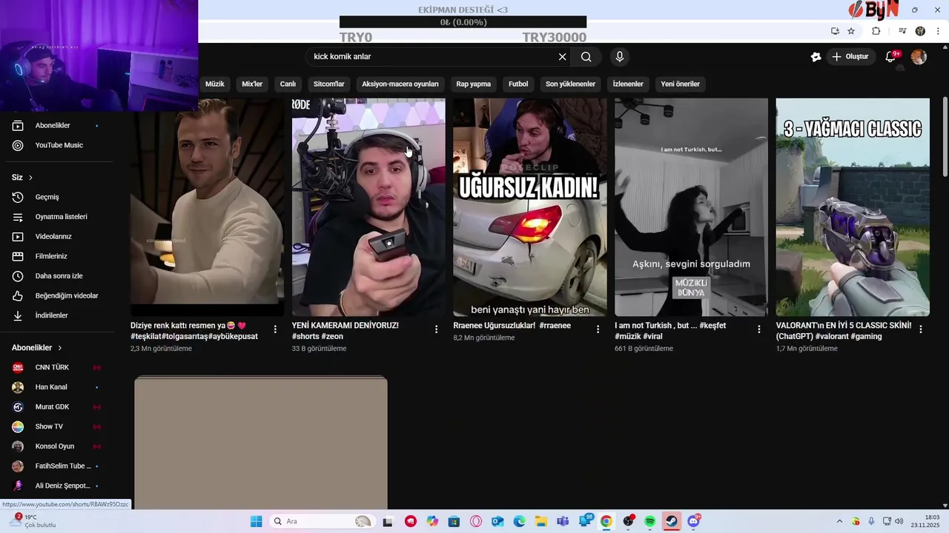Viewport: 949px width, 533px height.
Task: Open the Chrome profile avatar
Action: coord(920,31)
